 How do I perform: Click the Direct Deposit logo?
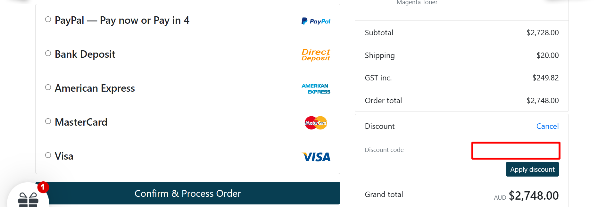coord(315,54)
